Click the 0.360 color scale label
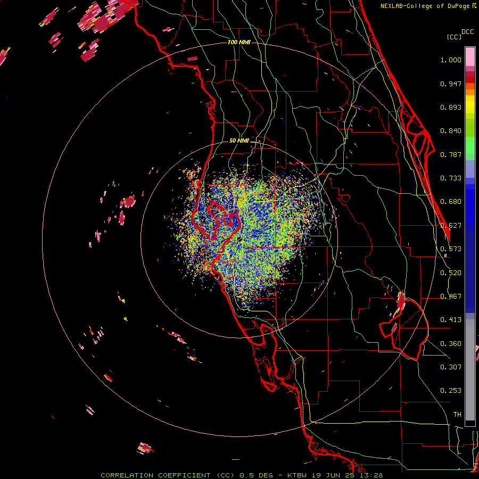This screenshot has height=479, width=479. 451,344
